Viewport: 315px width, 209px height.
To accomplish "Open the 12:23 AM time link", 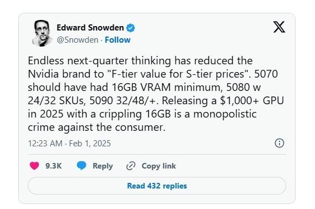I will (x=45, y=144).
